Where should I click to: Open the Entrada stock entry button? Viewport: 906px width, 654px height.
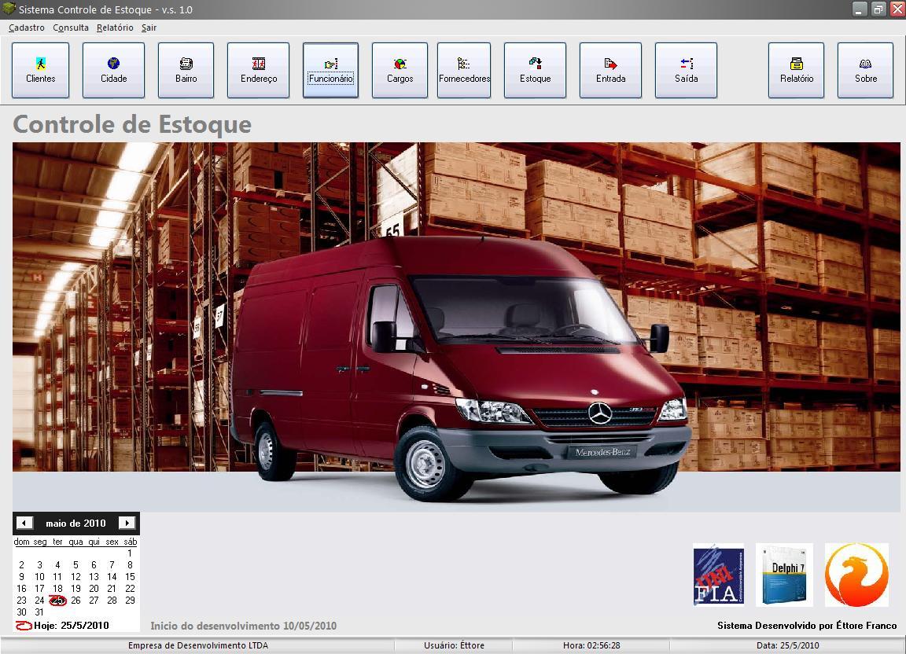611,70
